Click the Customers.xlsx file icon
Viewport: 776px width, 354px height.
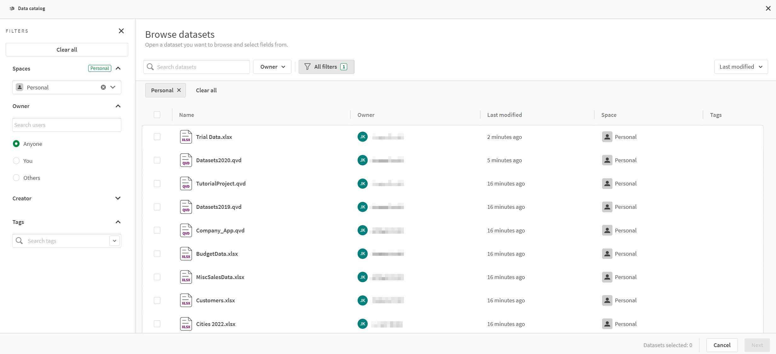pyautogui.click(x=187, y=300)
